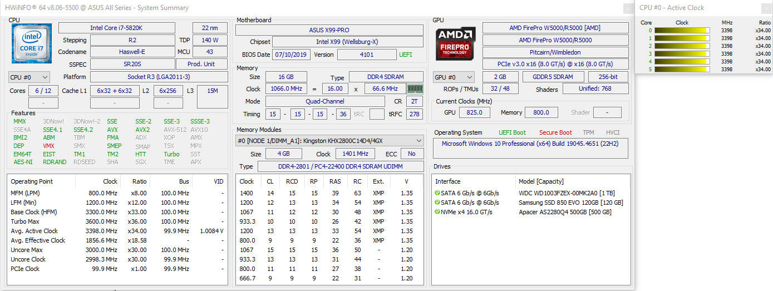
Task: Click the UEFI Boot label
Action: 511,132
